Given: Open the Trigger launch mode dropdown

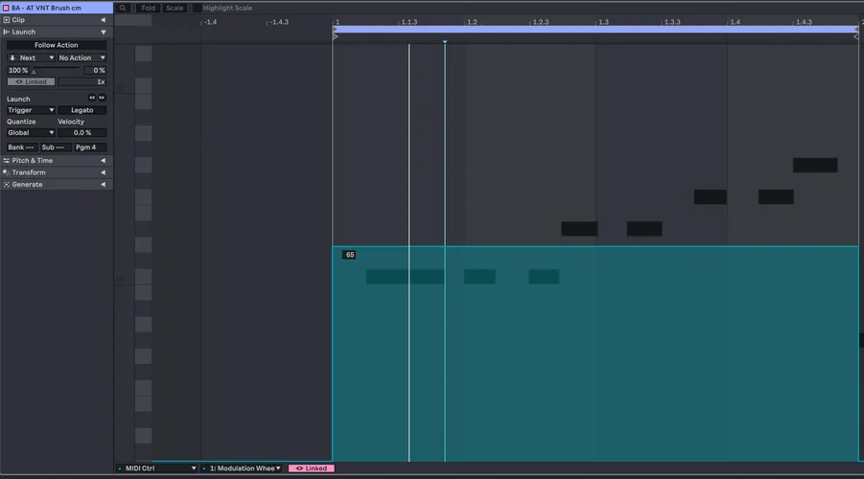Looking at the screenshot, I should pyautogui.click(x=31, y=110).
